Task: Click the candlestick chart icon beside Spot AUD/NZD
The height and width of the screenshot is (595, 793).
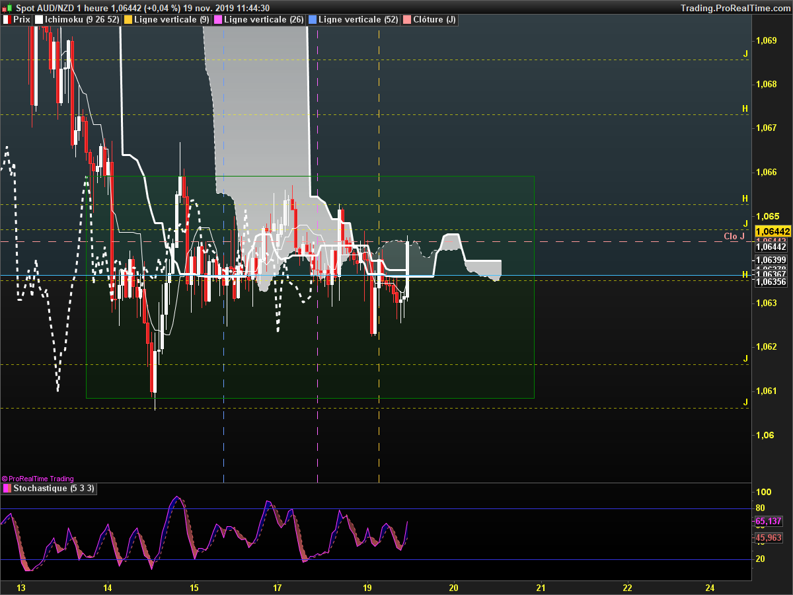Action: 7,7
